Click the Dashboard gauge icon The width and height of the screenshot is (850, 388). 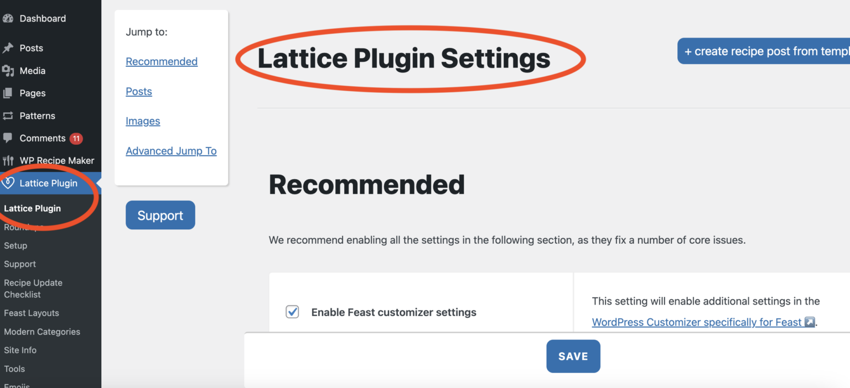[9, 18]
